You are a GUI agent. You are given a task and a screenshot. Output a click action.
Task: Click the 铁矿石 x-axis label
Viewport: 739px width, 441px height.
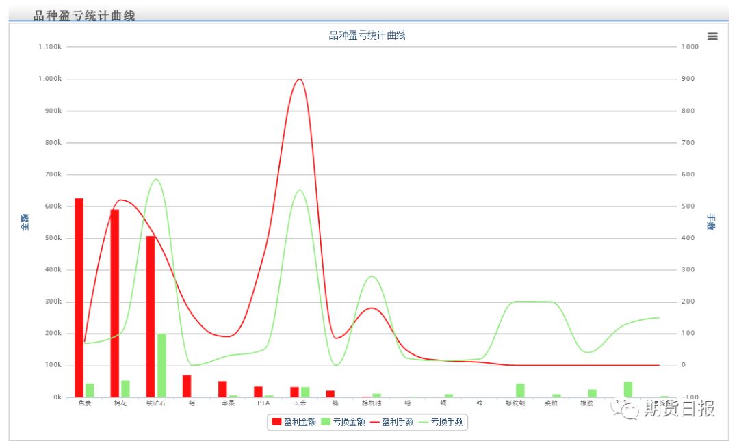[x=156, y=403]
